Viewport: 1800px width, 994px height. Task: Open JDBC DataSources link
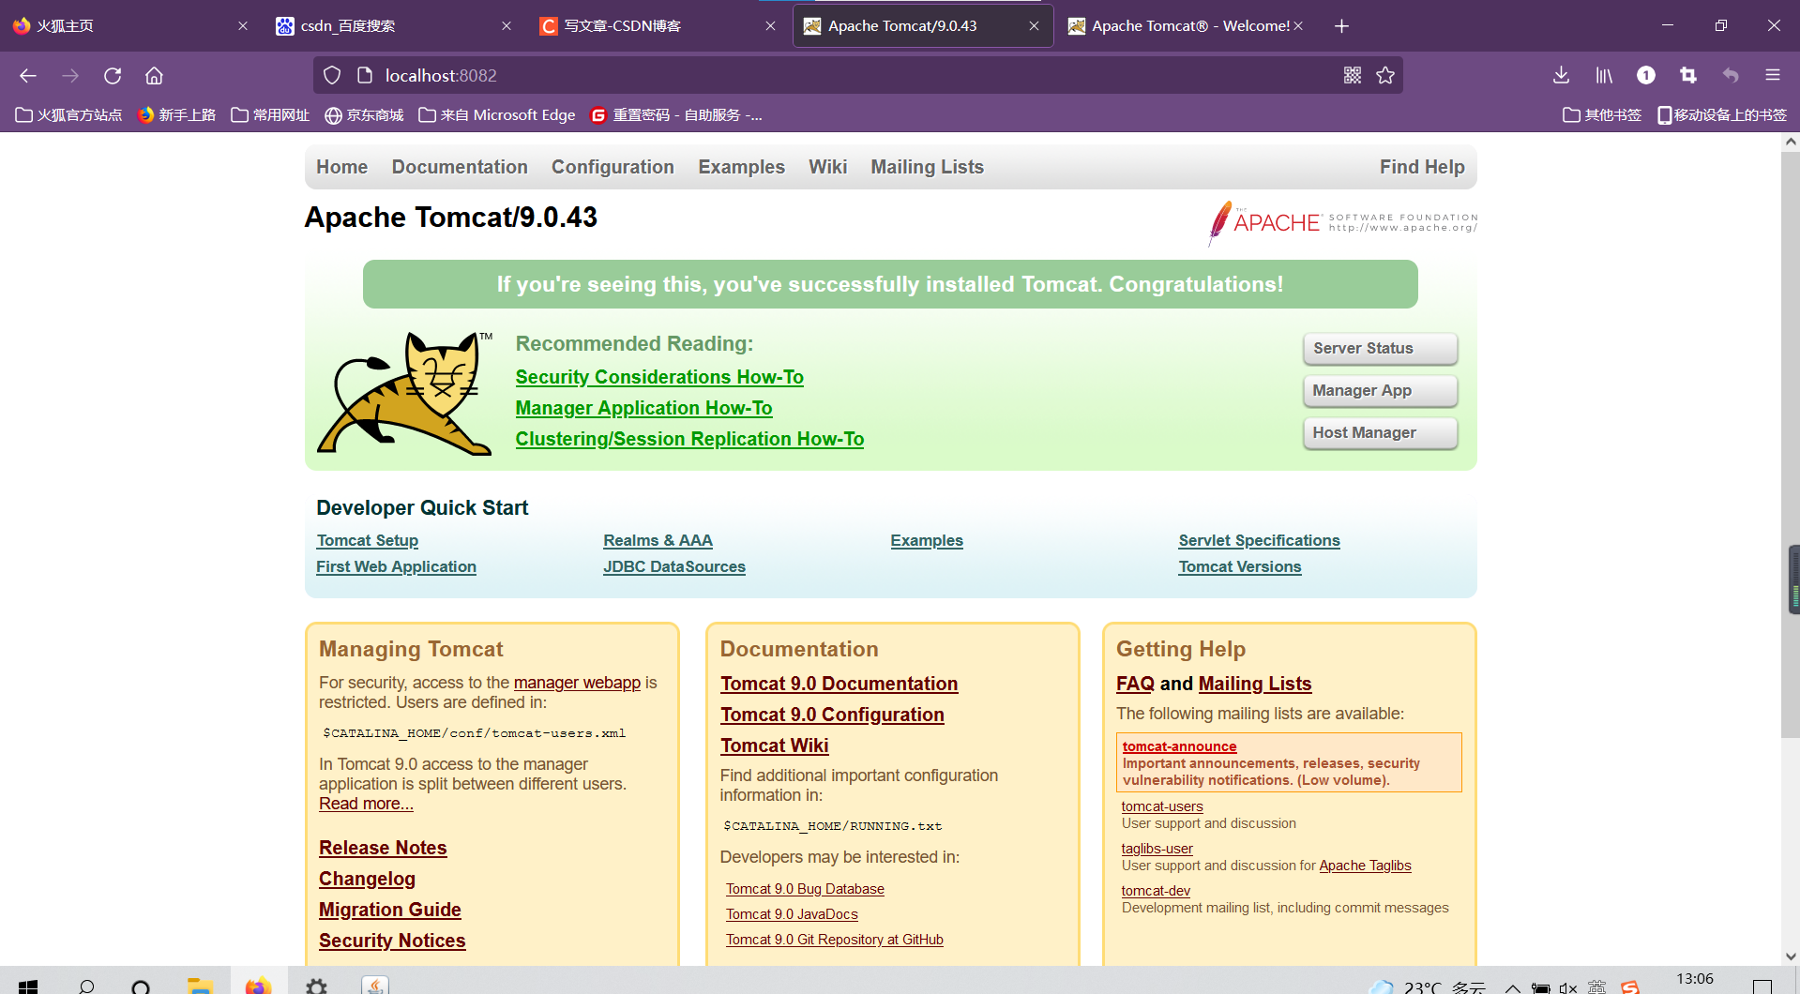coord(673,566)
